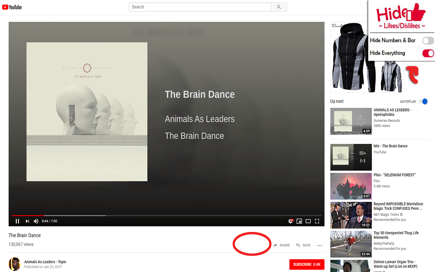Pause the video with the pause icon

click(x=17, y=221)
